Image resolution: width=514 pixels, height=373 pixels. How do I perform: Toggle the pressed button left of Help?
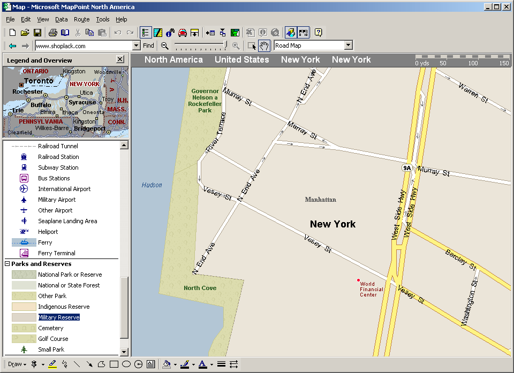point(303,33)
